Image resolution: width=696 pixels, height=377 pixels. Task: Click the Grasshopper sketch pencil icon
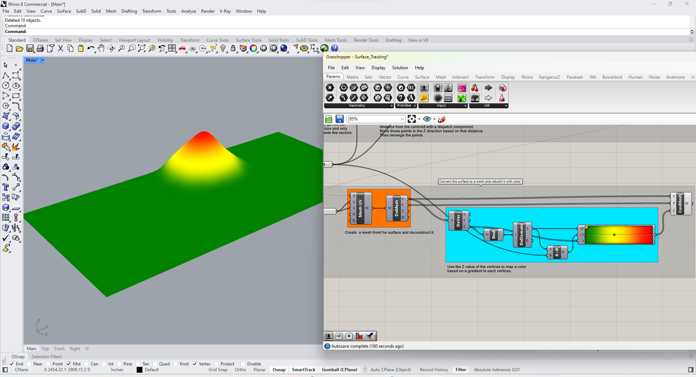click(442, 119)
